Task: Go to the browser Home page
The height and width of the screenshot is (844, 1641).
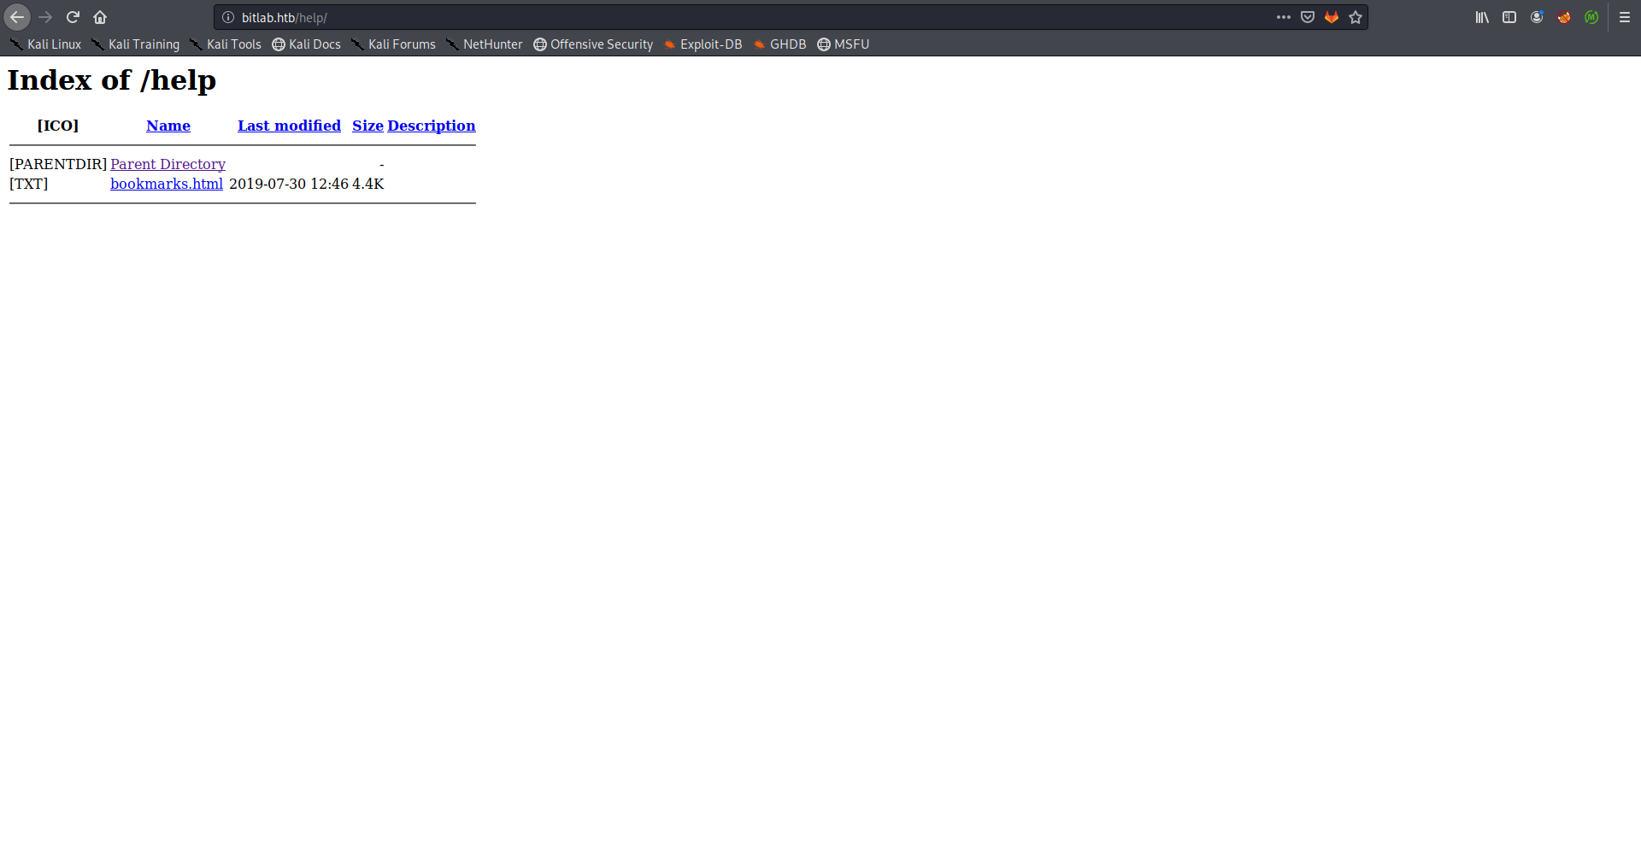Action: click(100, 17)
